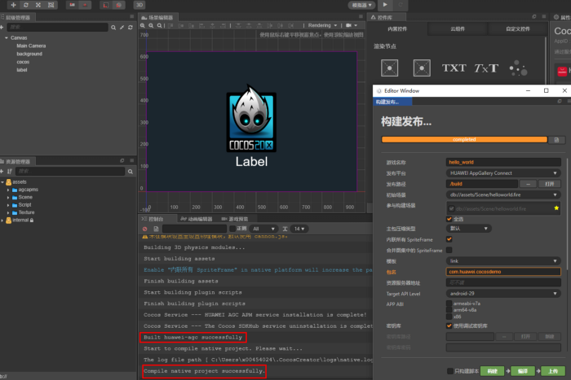The height and width of the screenshot is (380, 571).
Task: Click the green upload button
Action: tap(553, 371)
